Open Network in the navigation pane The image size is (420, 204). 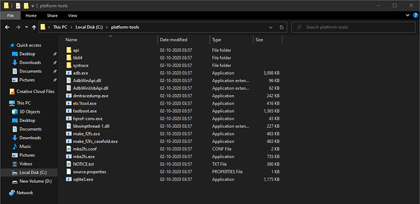point(25,193)
